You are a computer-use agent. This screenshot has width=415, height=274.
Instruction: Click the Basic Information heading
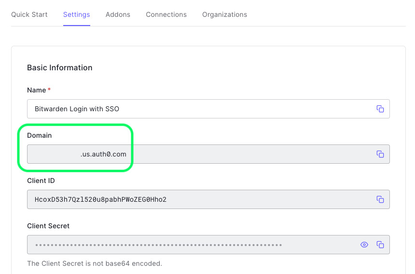[x=59, y=67]
